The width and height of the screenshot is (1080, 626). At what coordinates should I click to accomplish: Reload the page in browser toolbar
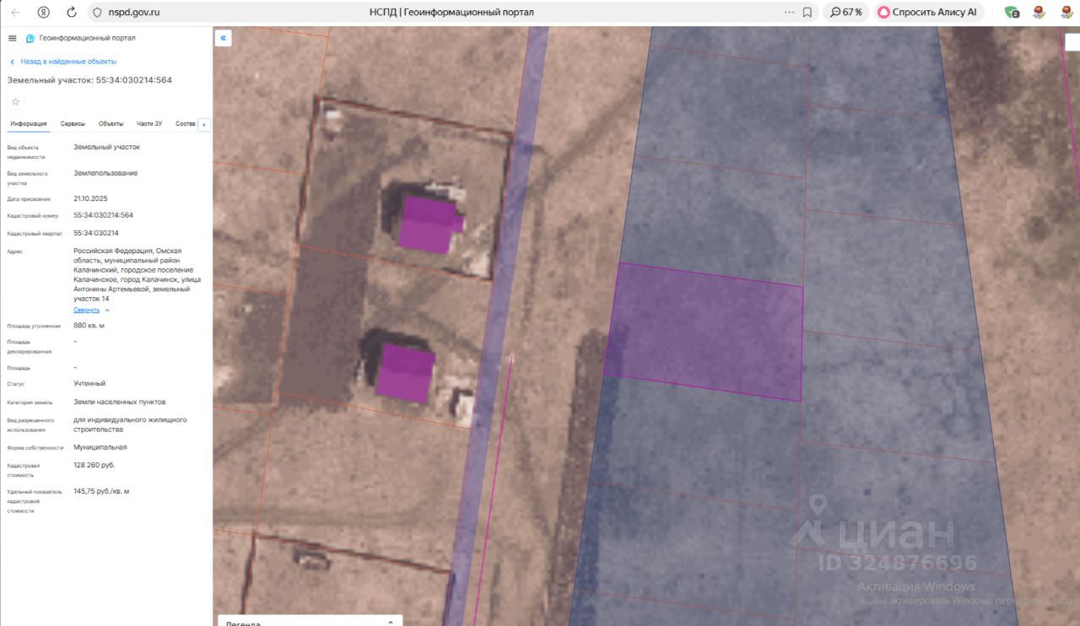click(x=71, y=12)
